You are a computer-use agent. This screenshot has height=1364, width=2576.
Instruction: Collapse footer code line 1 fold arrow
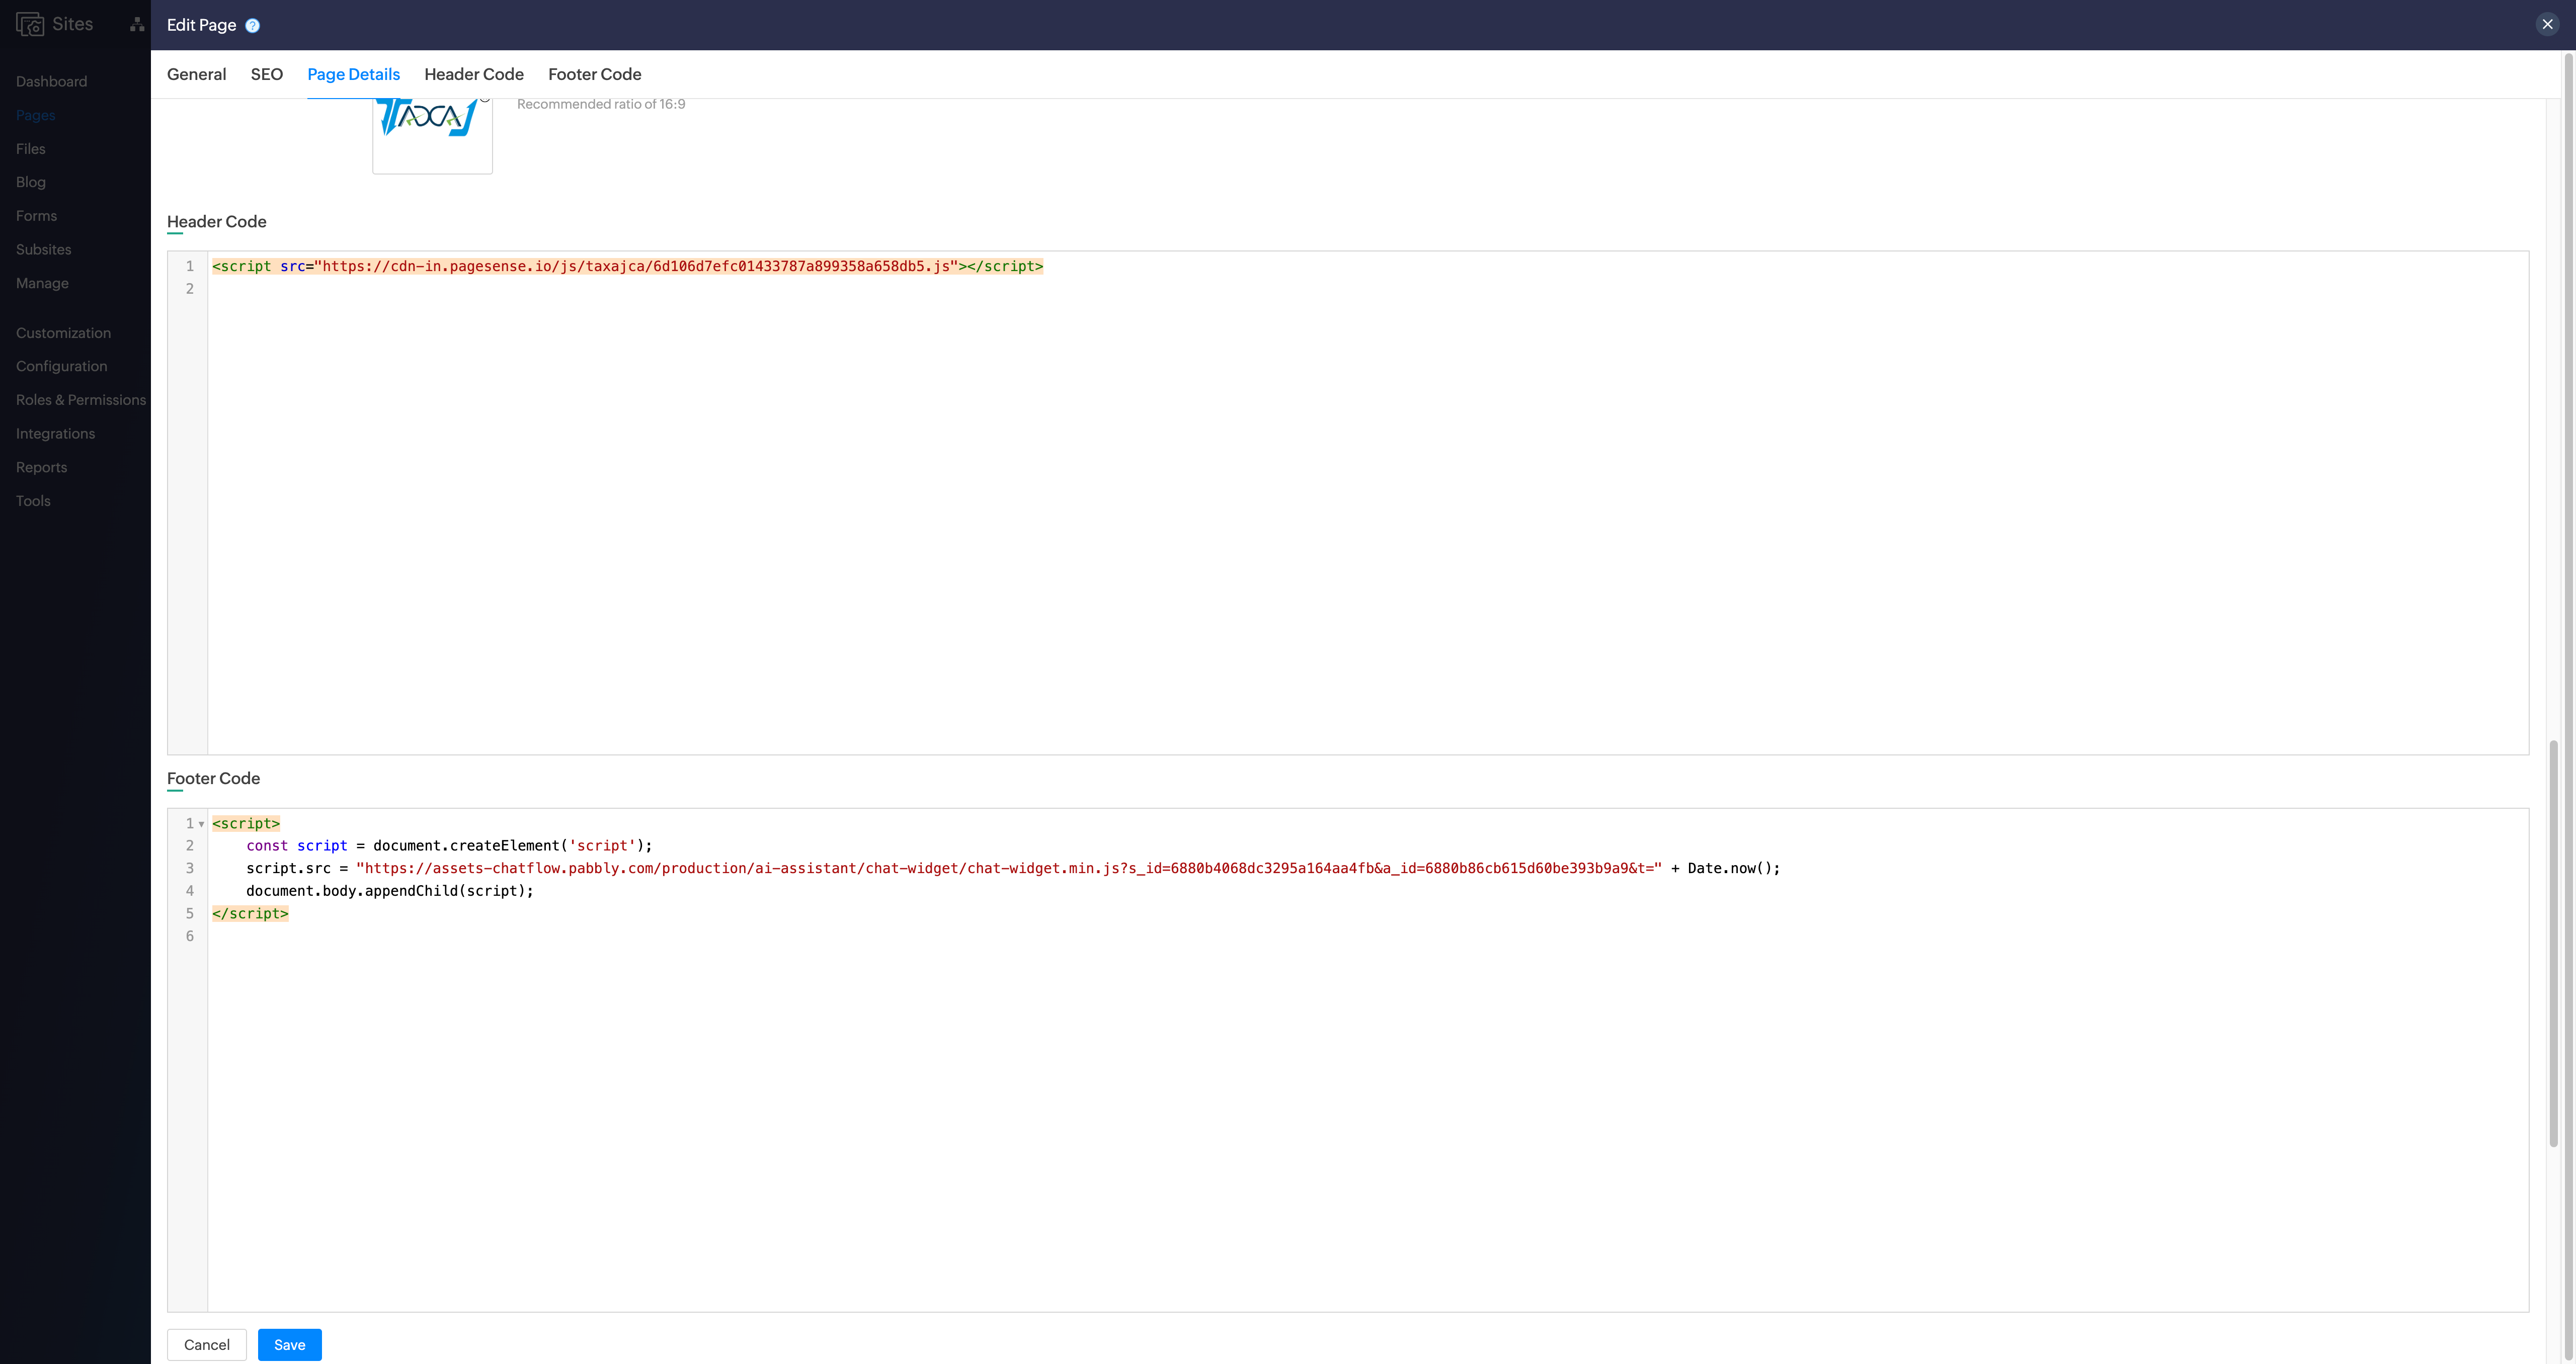coord(201,824)
